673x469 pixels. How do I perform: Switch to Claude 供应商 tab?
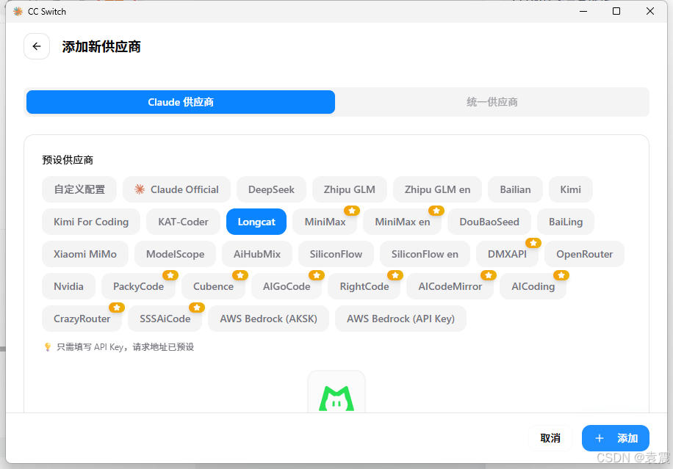tap(181, 102)
